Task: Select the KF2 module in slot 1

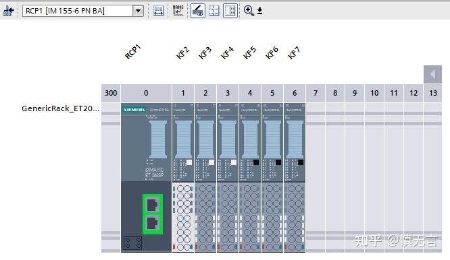Action: (183, 177)
